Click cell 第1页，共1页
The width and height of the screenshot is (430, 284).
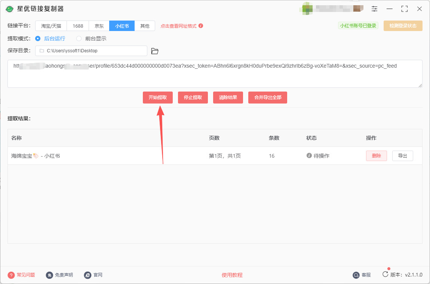coord(225,156)
